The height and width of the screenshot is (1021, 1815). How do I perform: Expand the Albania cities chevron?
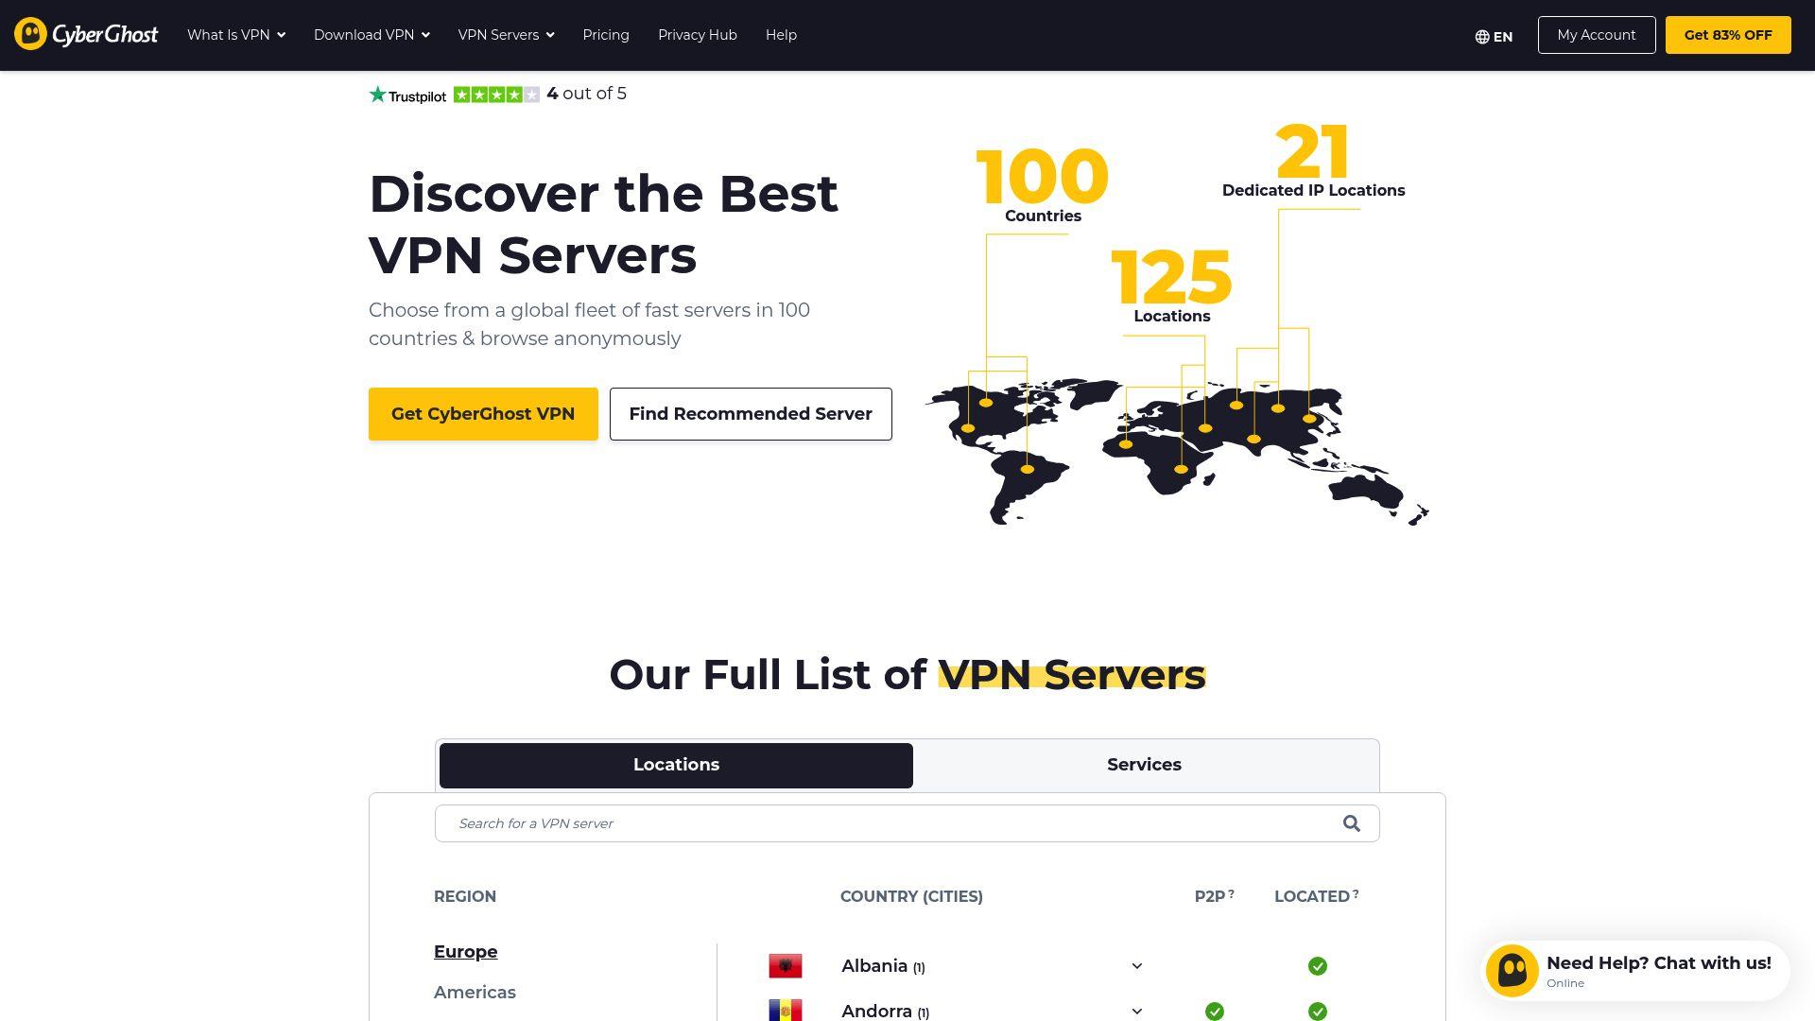tap(1137, 966)
